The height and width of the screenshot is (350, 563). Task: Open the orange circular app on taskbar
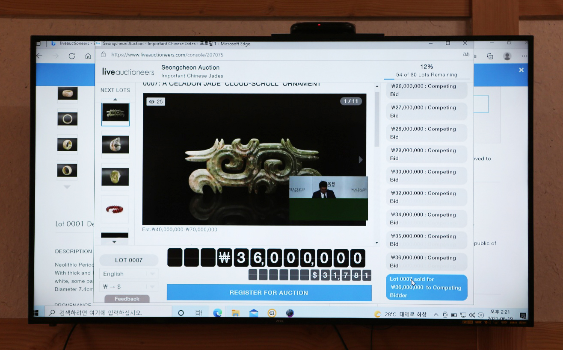point(272,313)
